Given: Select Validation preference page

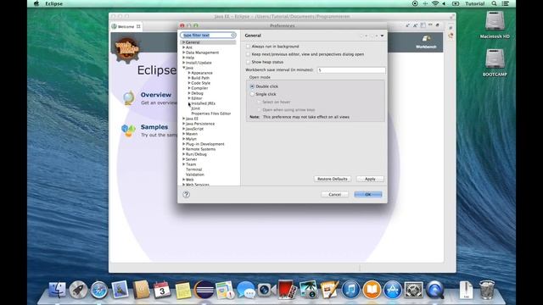Looking at the screenshot, I should (x=195, y=175).
